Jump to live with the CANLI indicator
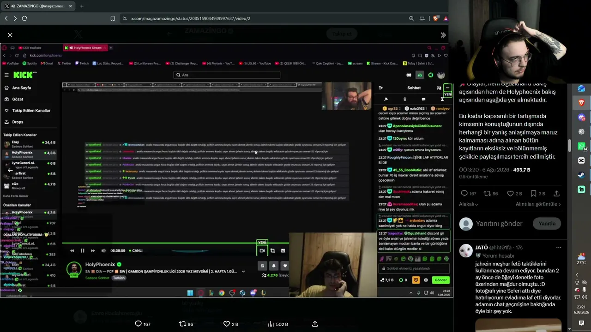 (x=135, y=251)
